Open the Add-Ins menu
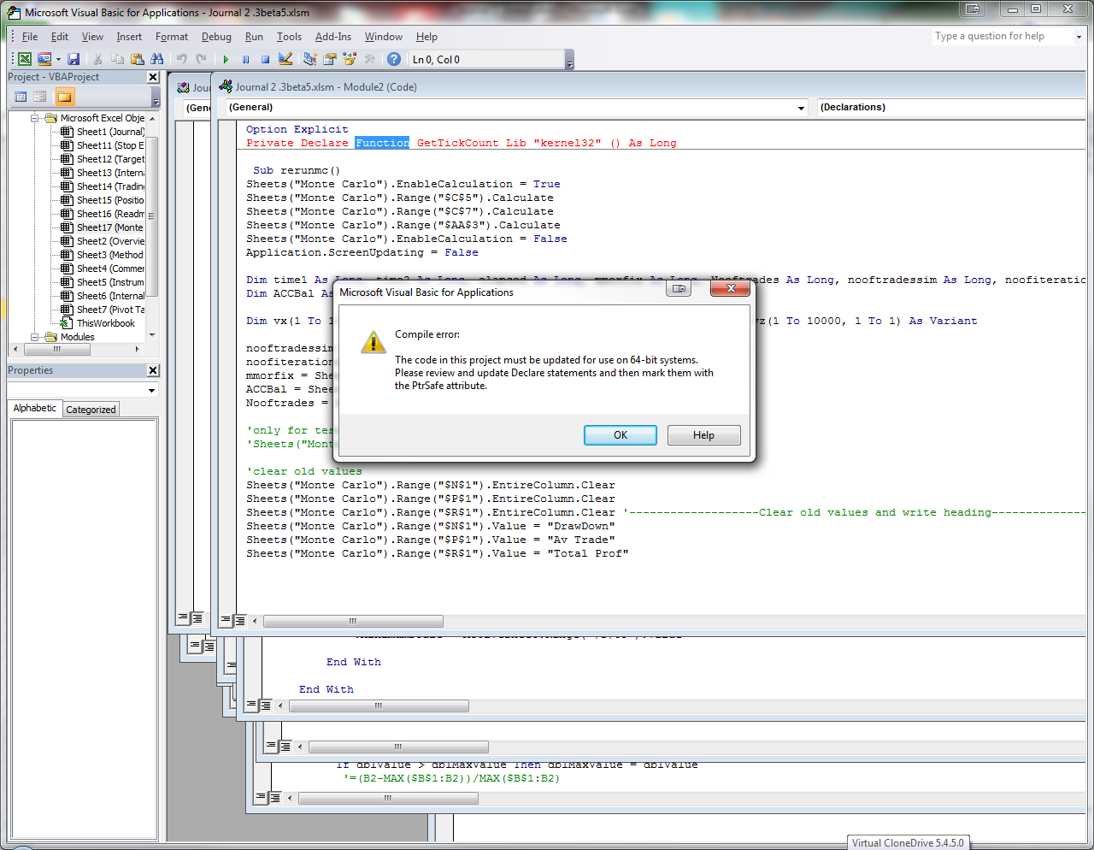1094x850 pixels. click(x=333, y=37)
